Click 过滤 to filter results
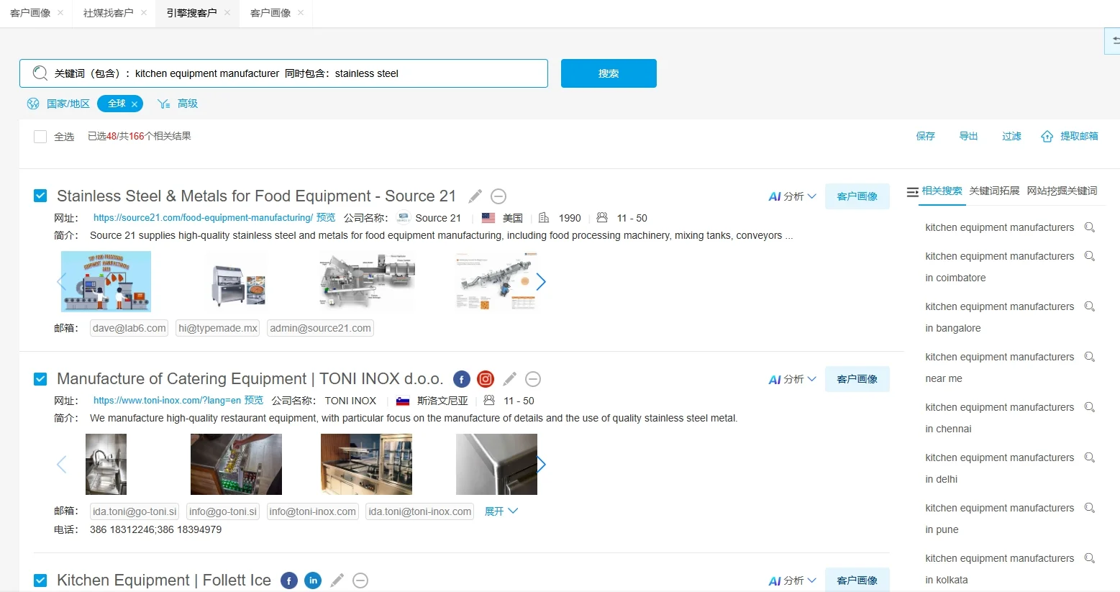The width and height of the screenshot is (1120, 592). pos(1011,136)
